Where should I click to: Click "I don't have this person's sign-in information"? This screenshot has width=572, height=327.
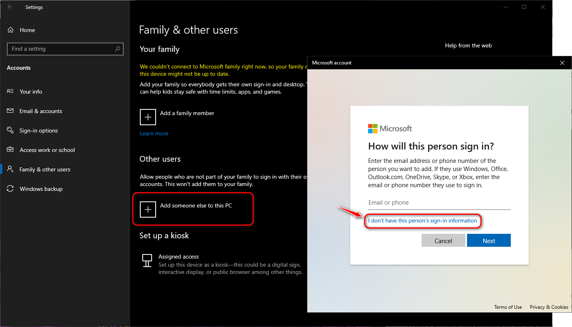tap(422, 221)
